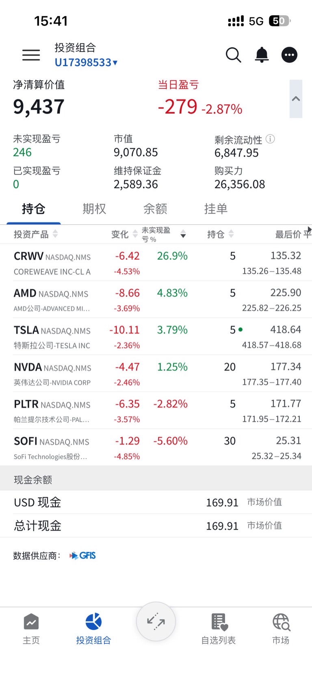Screen dimensions: 312x675
Task: Open notifications bell icon
Action: point(262,55)
